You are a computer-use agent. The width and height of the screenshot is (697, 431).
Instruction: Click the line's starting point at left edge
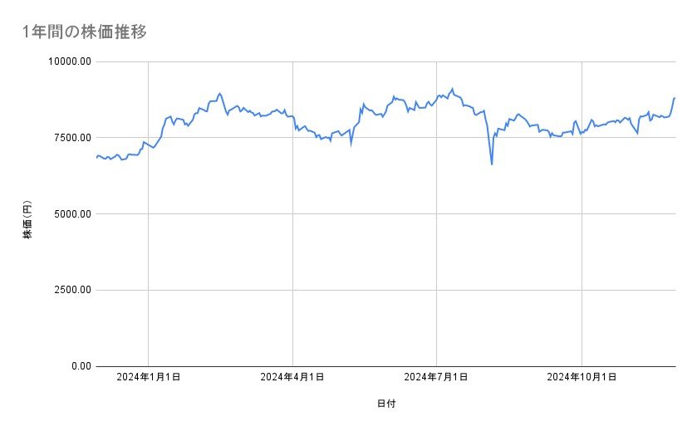[x=96, y=157]
